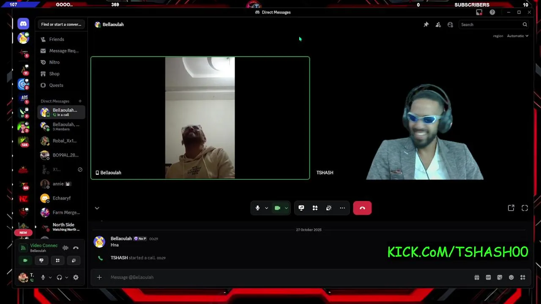Mute microphone in the user panel
The width and height of the screenshot is (541, 304).
click(x=43, y=277)
